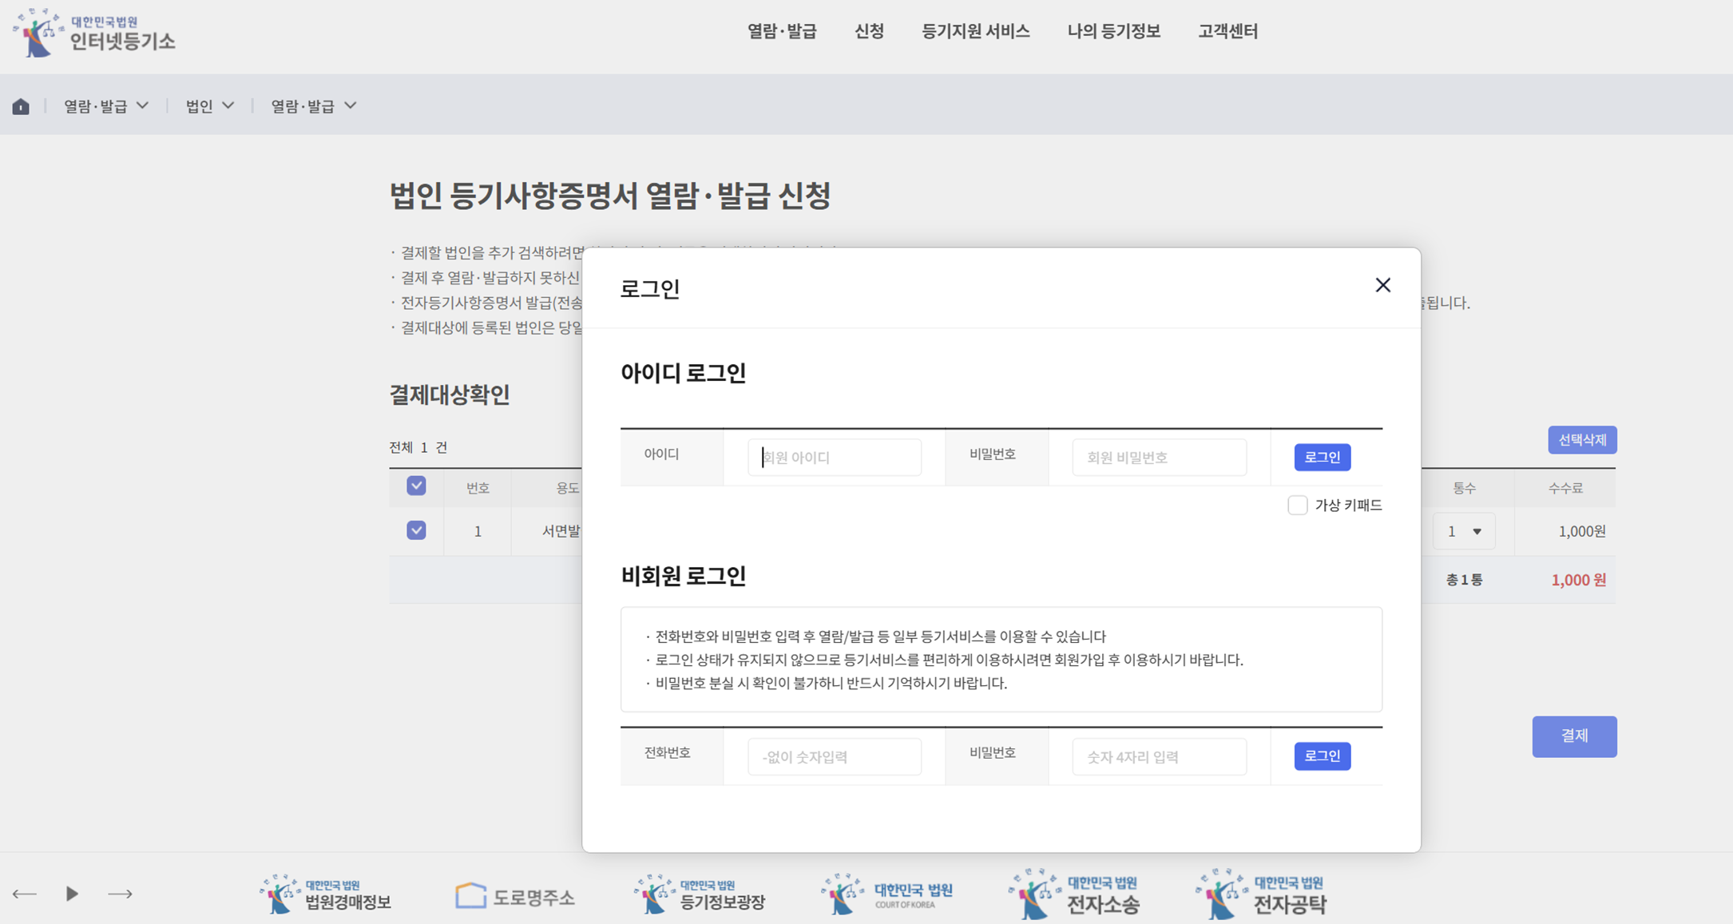
Task: Click the play button in footer carousel
Action: coord(72,894)
